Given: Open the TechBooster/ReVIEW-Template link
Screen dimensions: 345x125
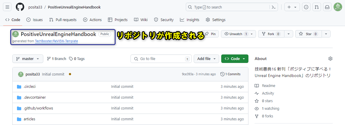Looking at the screenshot, I should 56,41.
